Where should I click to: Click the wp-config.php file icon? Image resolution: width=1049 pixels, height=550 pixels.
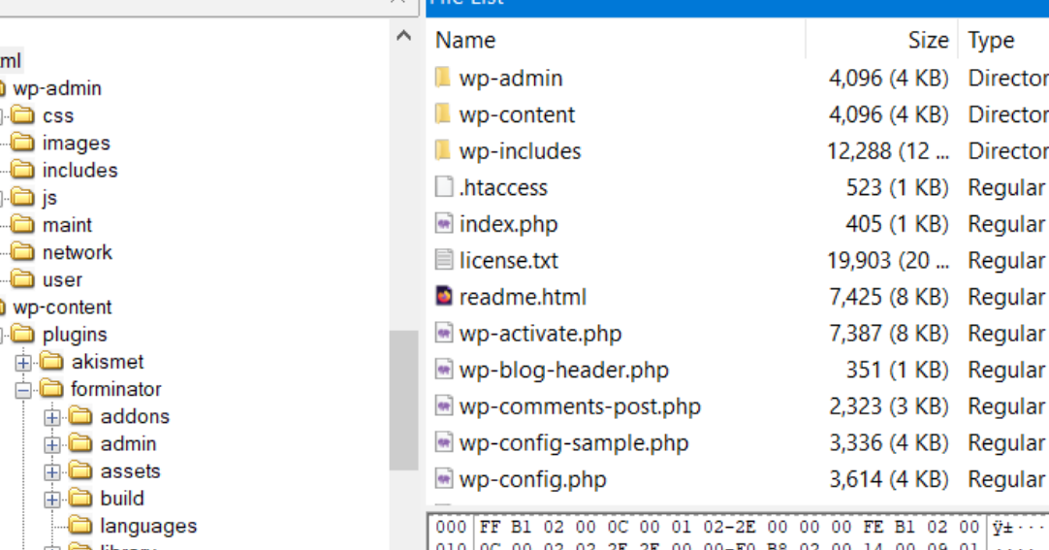[x=444, y=478]
